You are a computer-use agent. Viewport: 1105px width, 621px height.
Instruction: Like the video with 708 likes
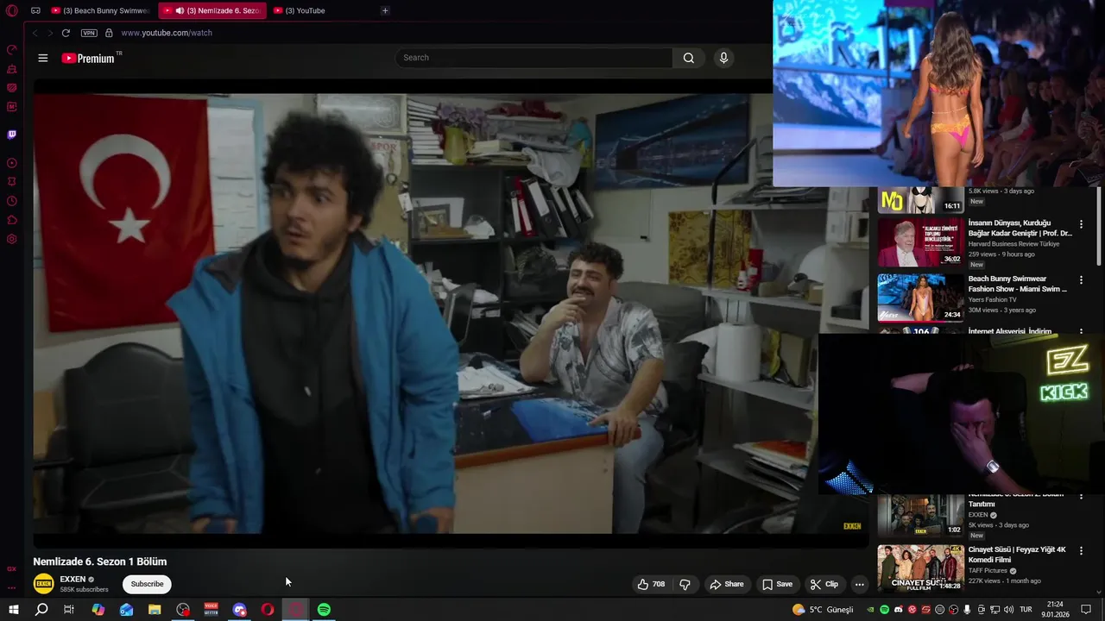click(x=651, y=584)
